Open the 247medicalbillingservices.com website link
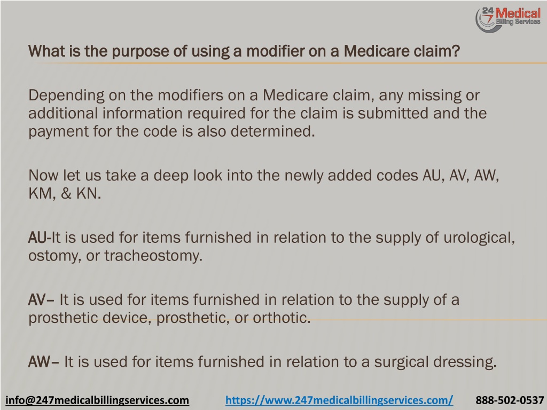 click(x=339, y=400)
